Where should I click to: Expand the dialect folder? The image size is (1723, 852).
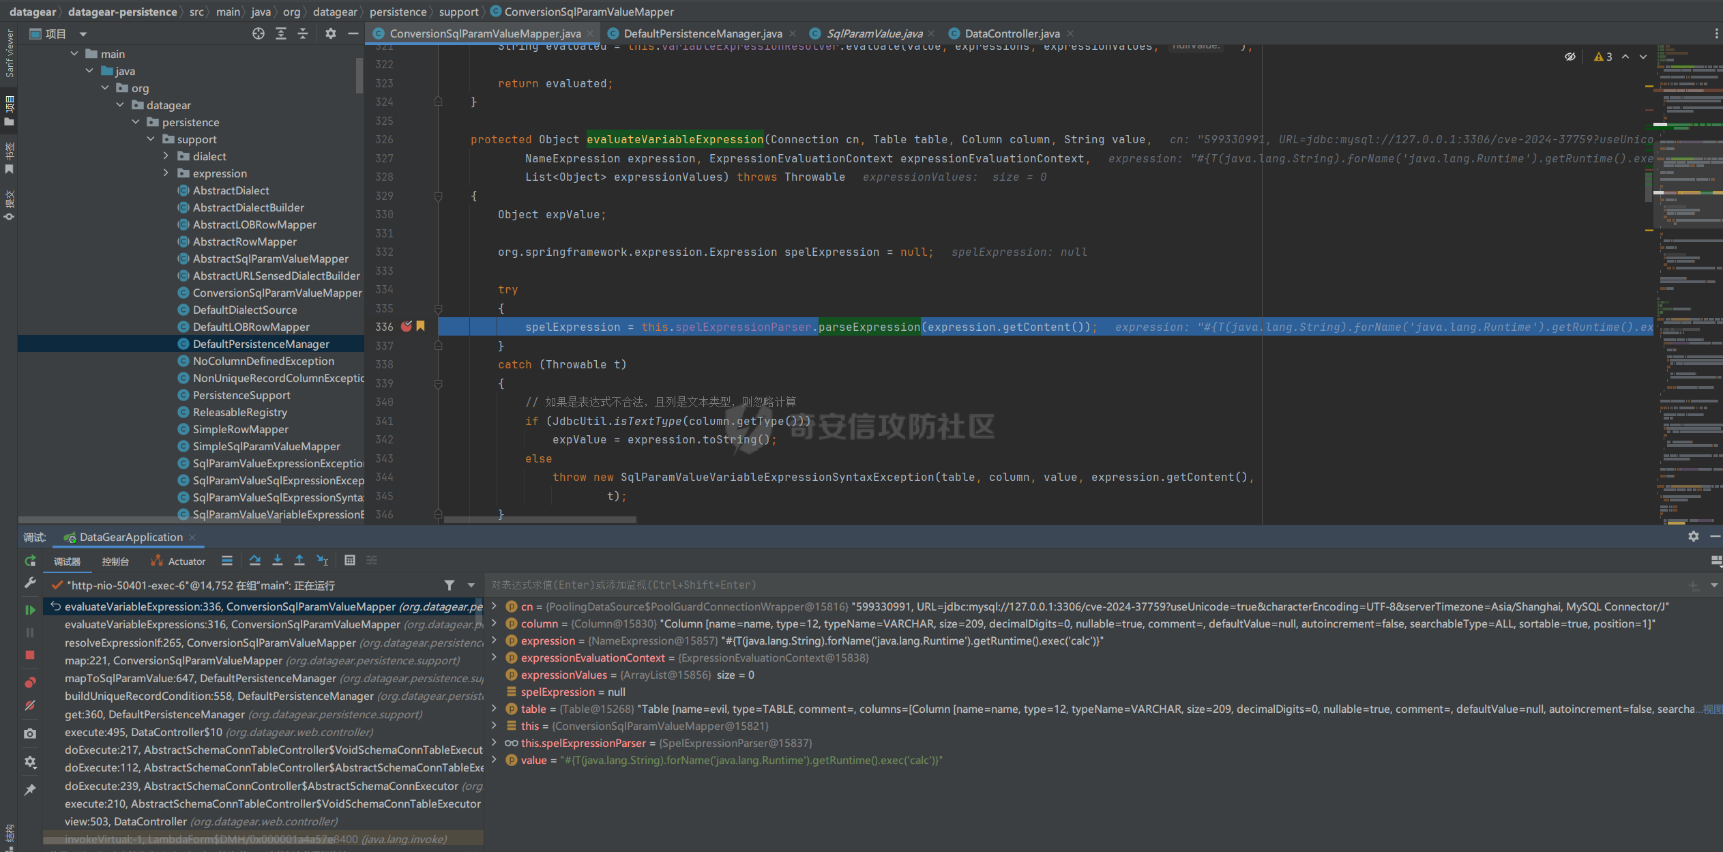(166, 156)
